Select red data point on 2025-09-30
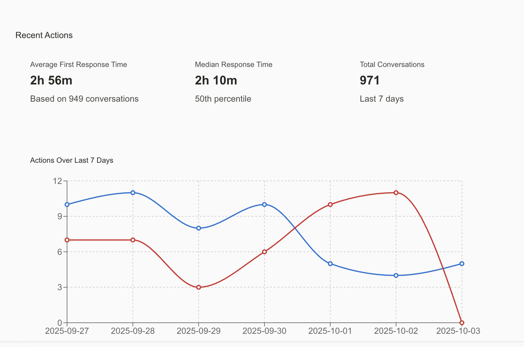The width and height of the screenshot is (524, 347). (x=264, y=252)
